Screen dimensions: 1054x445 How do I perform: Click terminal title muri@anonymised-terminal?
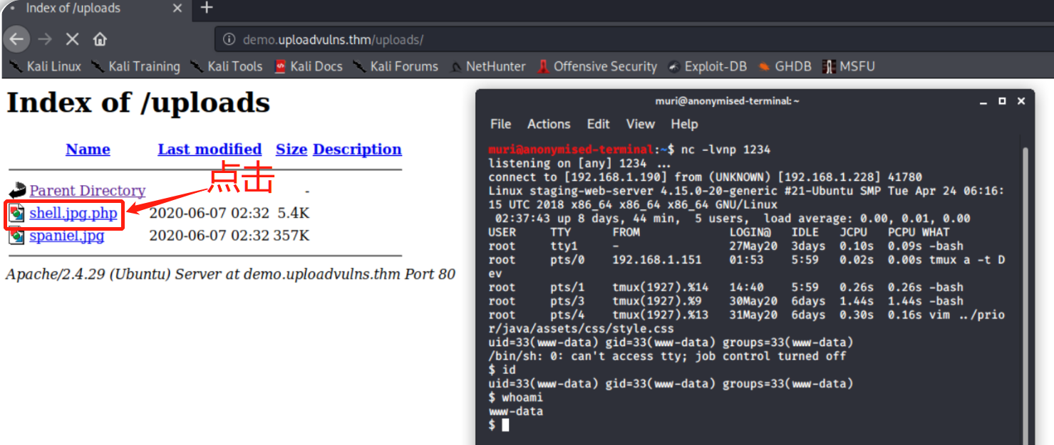pyautogui.click(x=727, y=101)
